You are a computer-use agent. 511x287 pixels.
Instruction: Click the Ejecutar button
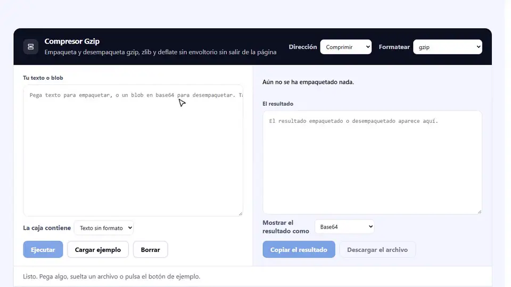43,250
